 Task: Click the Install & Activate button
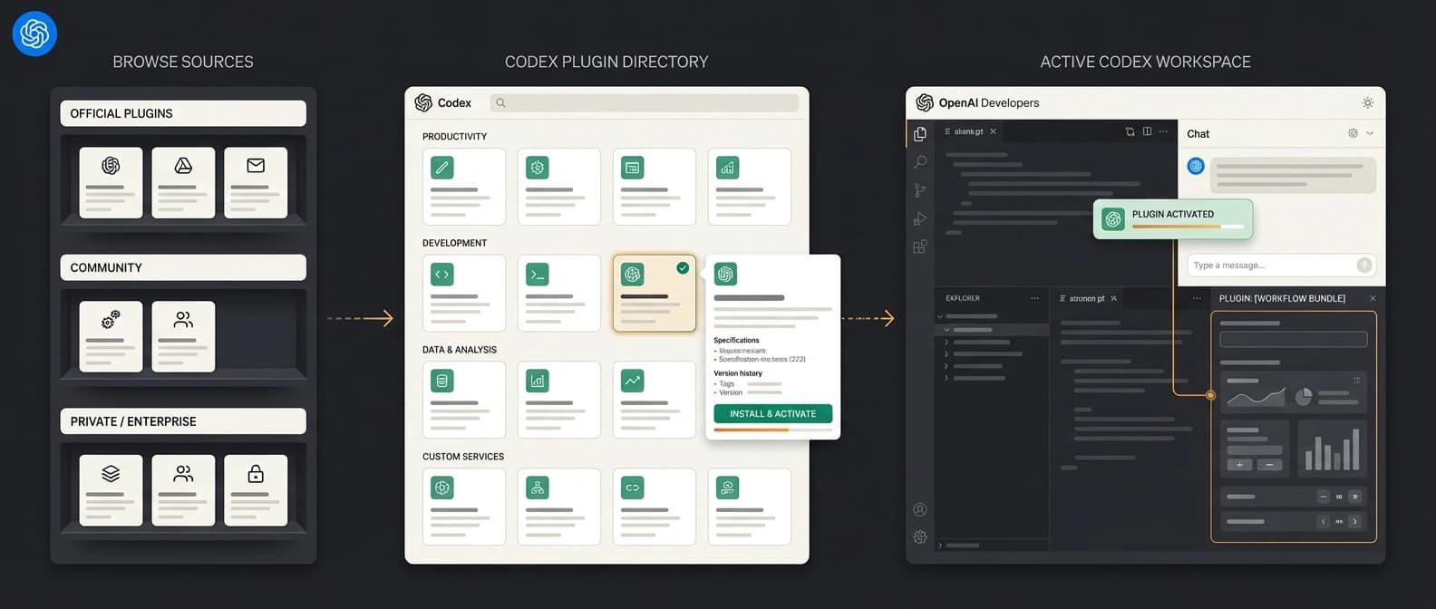[773, 413]
